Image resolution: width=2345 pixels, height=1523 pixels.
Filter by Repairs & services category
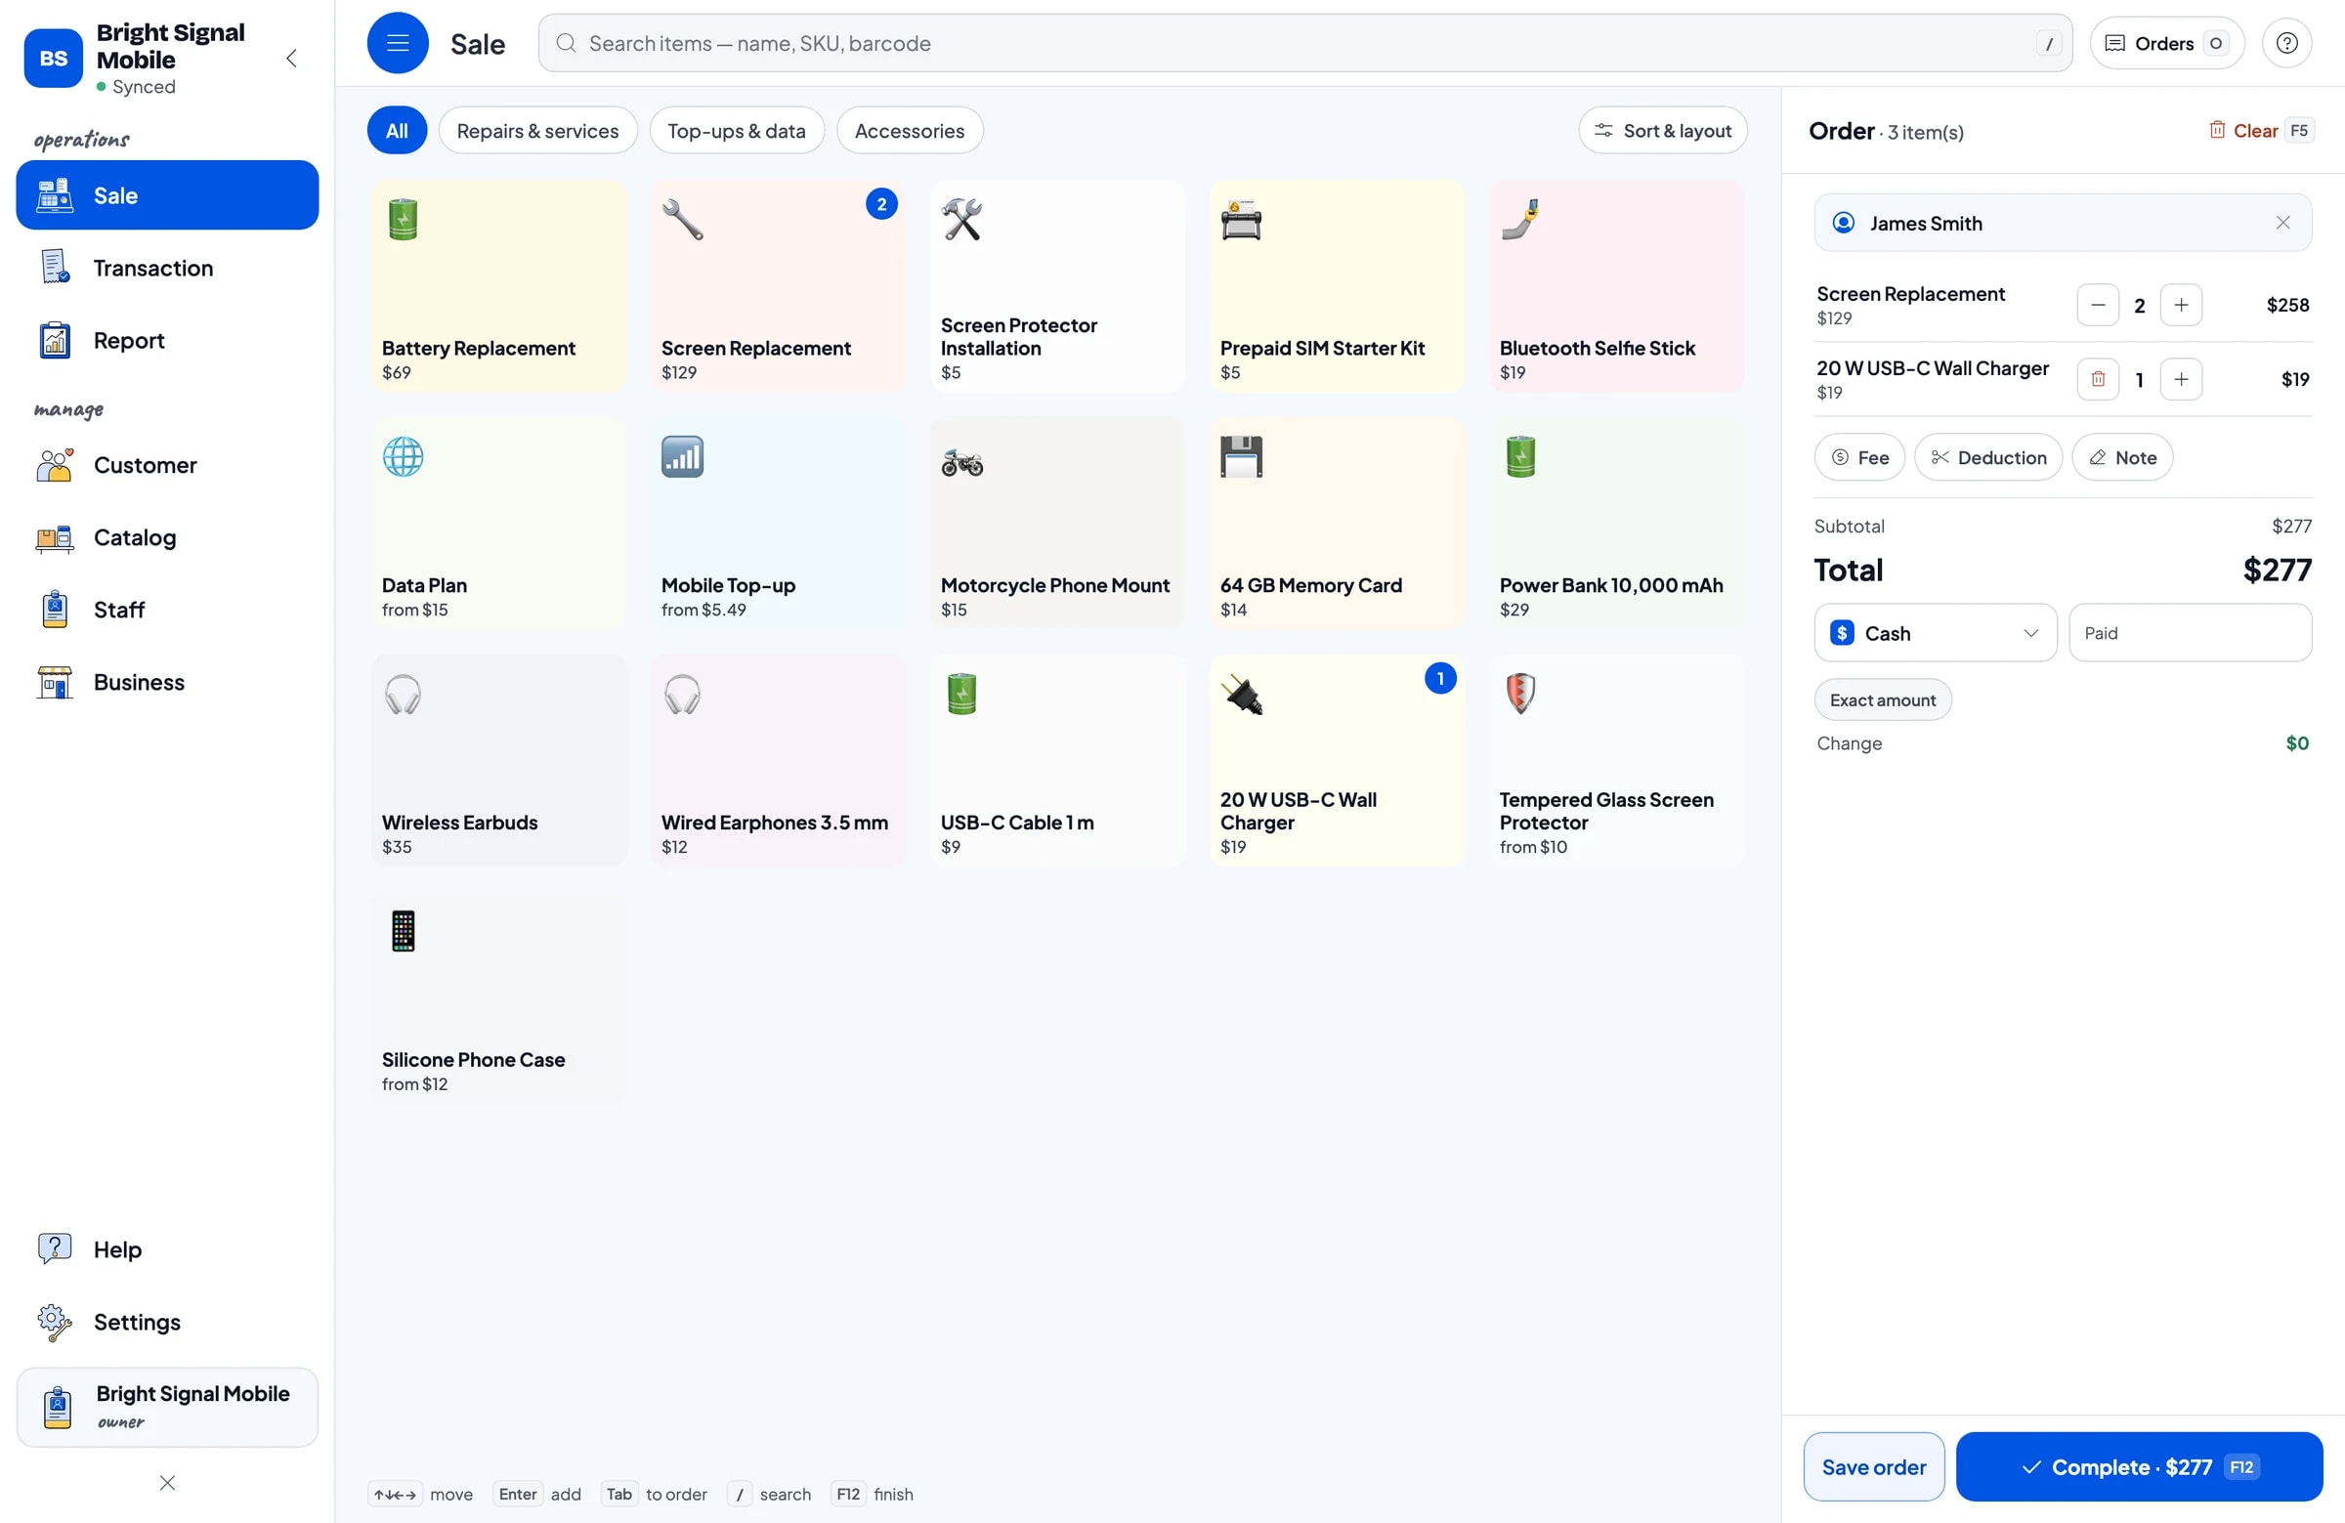tap(538, 131)
